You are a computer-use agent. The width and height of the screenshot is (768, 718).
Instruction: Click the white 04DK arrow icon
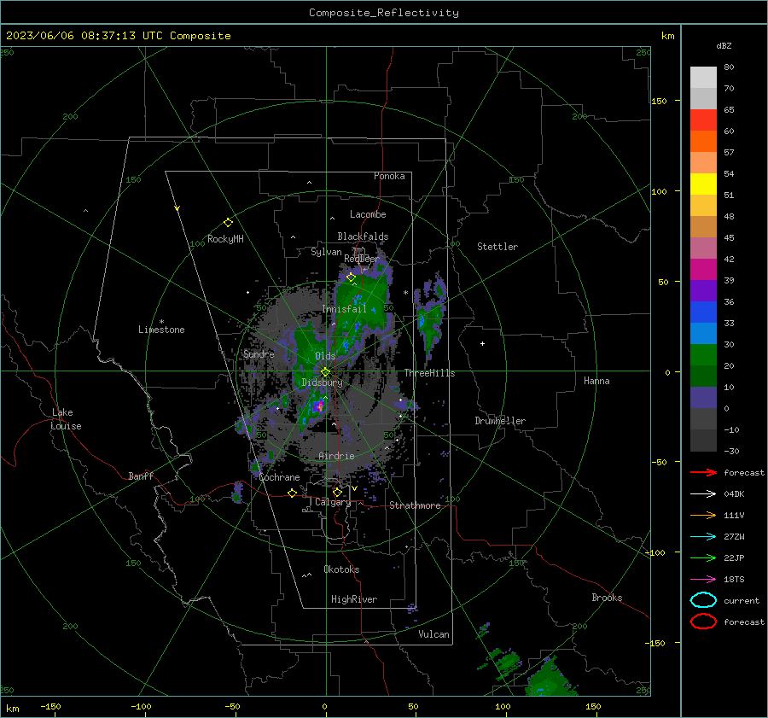[703, 493]
